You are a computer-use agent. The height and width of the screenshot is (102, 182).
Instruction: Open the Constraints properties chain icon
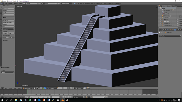173,30
